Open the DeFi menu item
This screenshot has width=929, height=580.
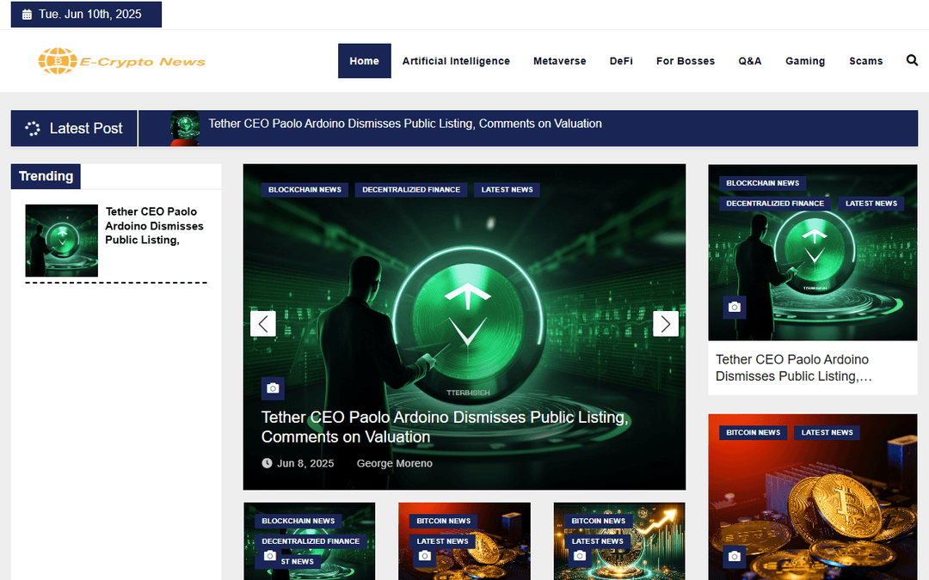(x=621, y=61)
